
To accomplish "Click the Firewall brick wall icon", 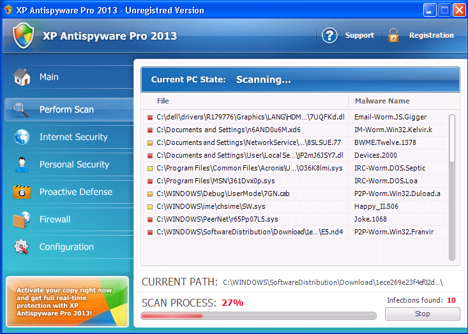I will [x=22, y=220].
